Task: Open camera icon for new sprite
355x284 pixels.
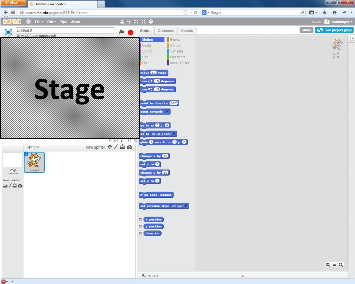Action: [x=130, y=147]
